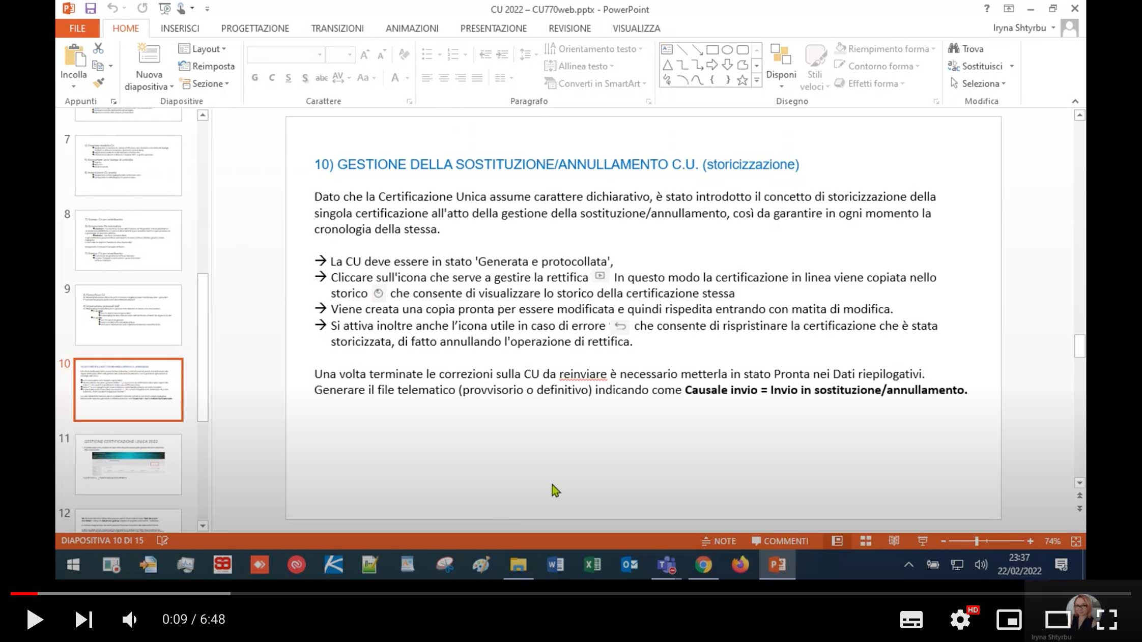Viewport: 1142px width, 642px height.
Task: Toggle bold G formatting button
Action: (x=255, y=77)
